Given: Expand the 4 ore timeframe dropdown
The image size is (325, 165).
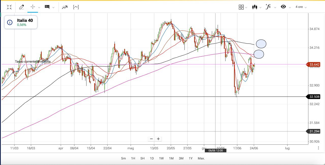Looking at the screenshot, I should (x=301, y=7).
